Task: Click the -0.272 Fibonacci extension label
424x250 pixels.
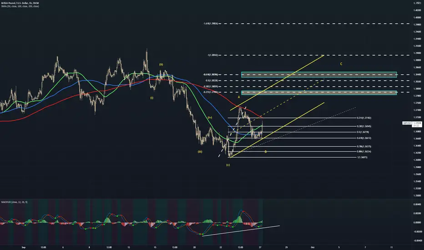Action: 211,92
